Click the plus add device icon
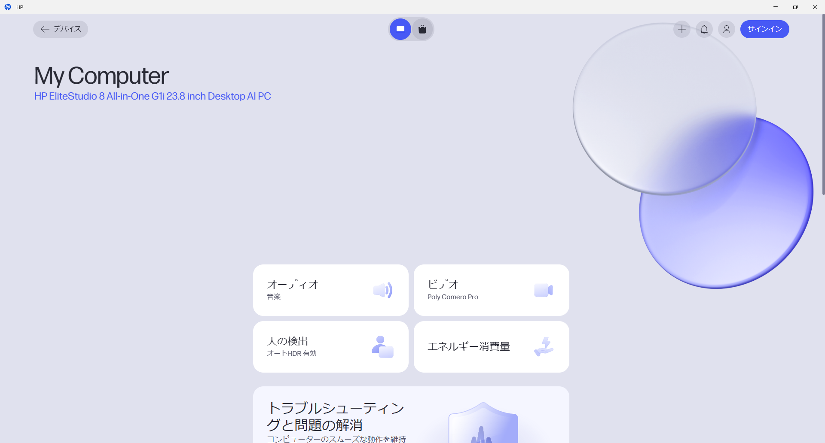Viewport: 825px width, 443px height. point(681,29)
